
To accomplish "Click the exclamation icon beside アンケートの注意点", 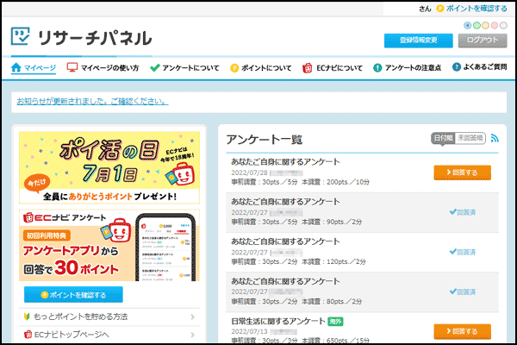I will point(377,68).
